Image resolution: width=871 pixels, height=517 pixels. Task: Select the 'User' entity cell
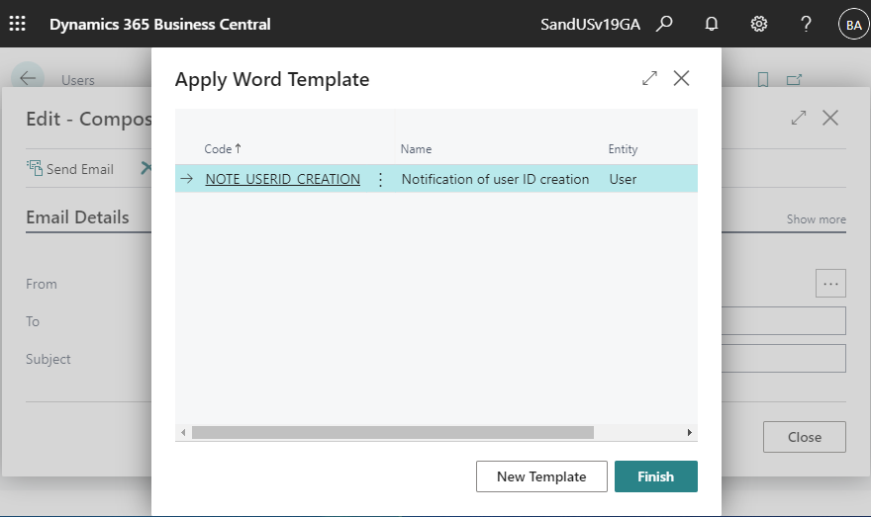623,179
